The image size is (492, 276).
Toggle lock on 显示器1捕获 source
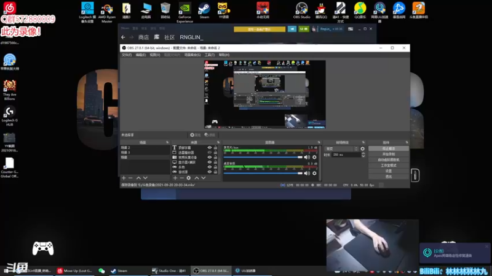pyautogui.click(x=216, y=162)
